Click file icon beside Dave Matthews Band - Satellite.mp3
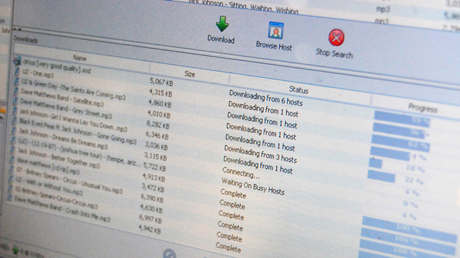 click(15, 91)
